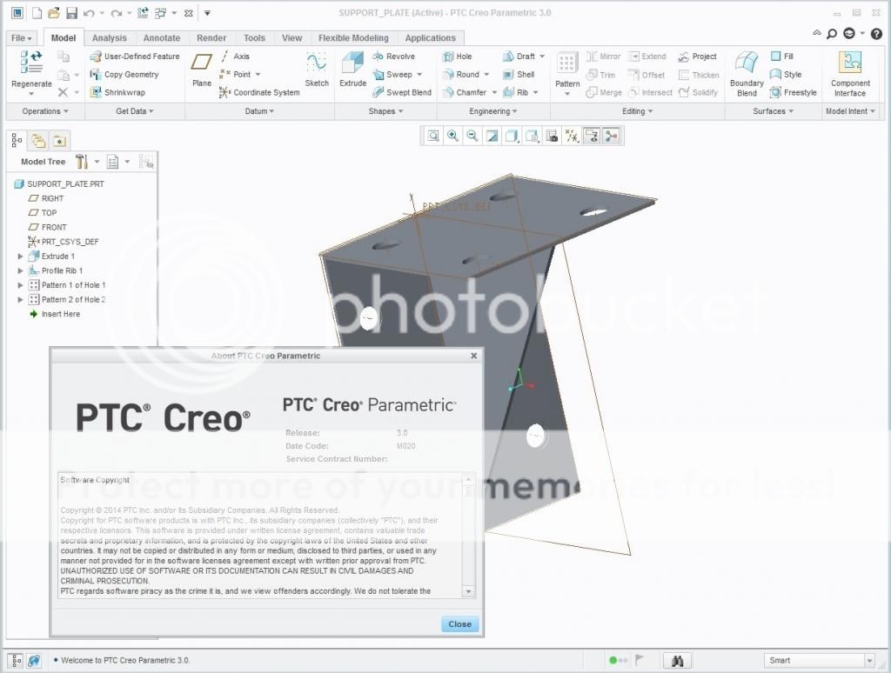Open the Pattern tool
The height and width of the screenshot is (673, 891).
(x=567, y=68)
